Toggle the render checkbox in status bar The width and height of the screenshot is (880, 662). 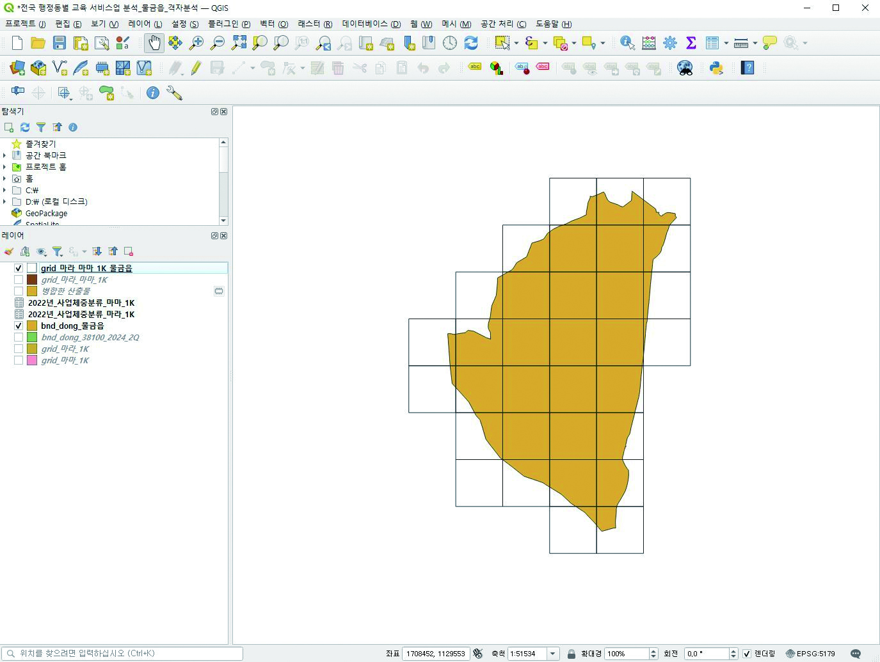tap(746, 654)
